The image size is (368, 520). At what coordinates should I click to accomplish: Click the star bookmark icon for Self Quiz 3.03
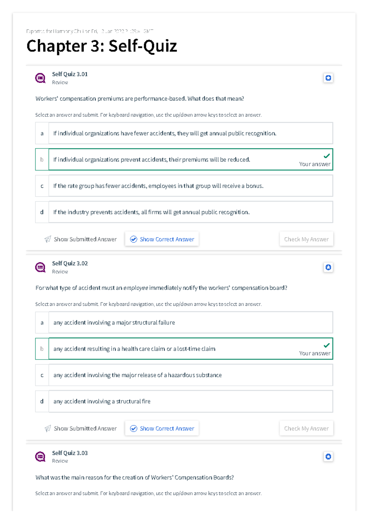pos(328,457)
